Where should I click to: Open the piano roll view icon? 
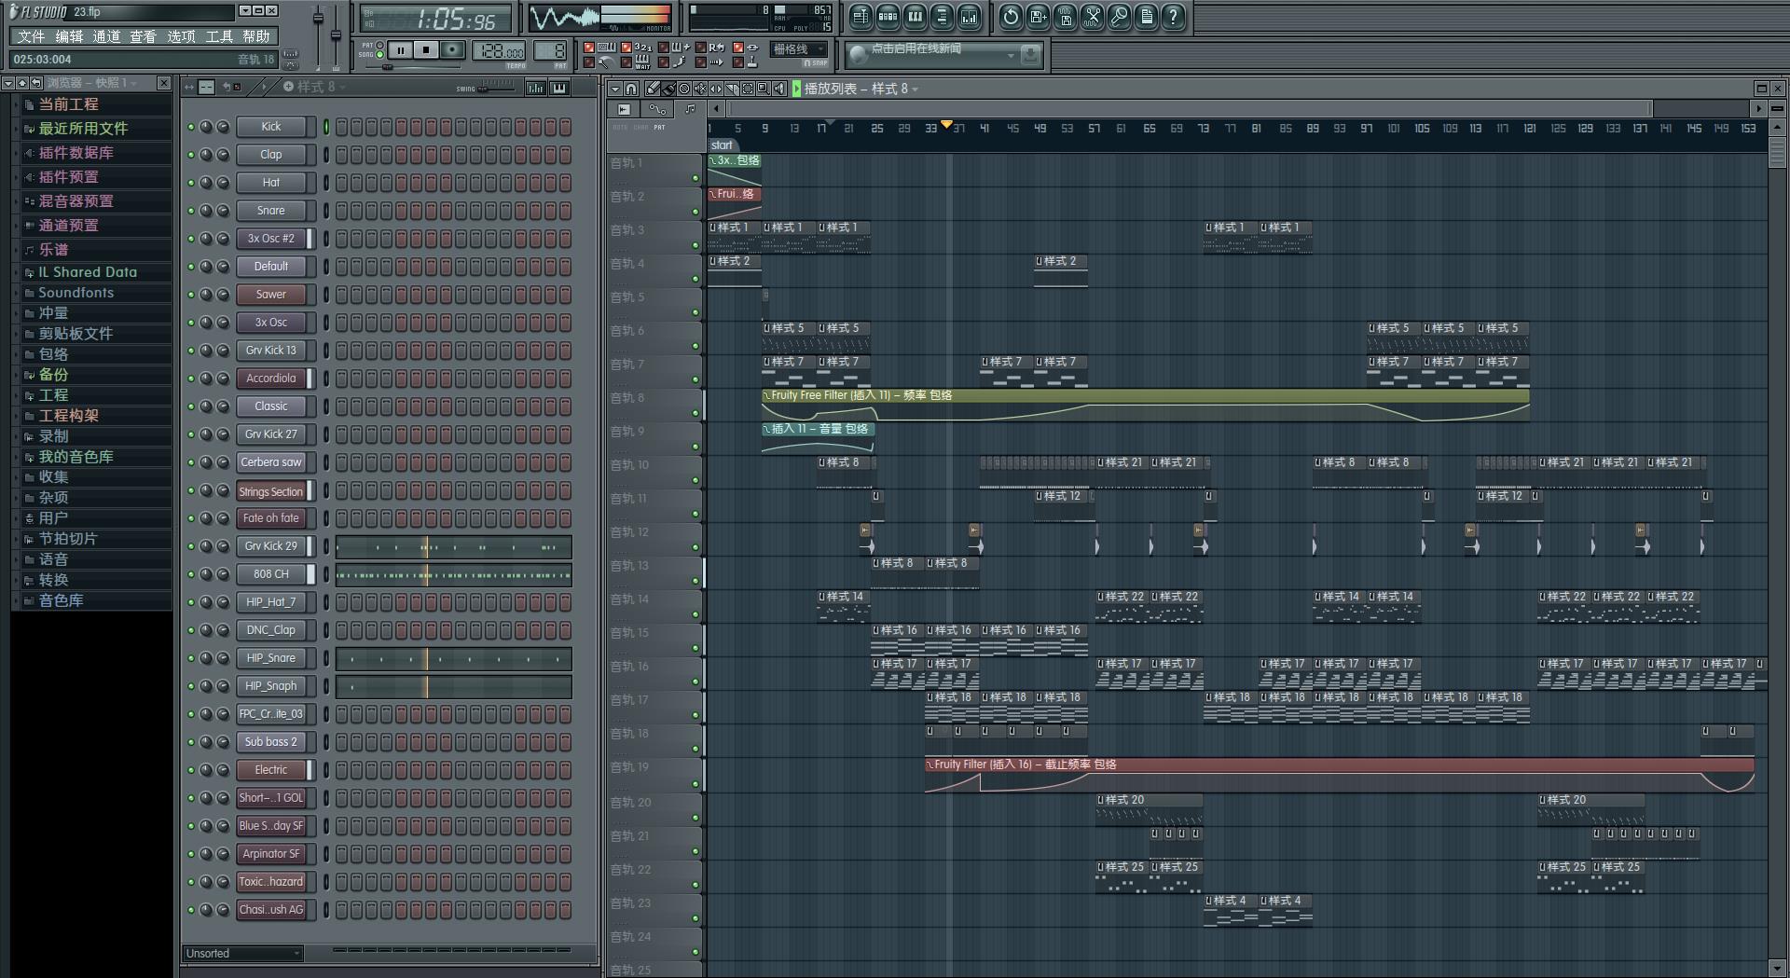(x=915, y=16)
